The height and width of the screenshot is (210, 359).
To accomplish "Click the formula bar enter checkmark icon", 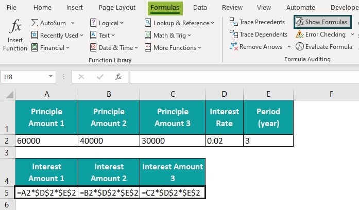I will click(x=100, y=77).
